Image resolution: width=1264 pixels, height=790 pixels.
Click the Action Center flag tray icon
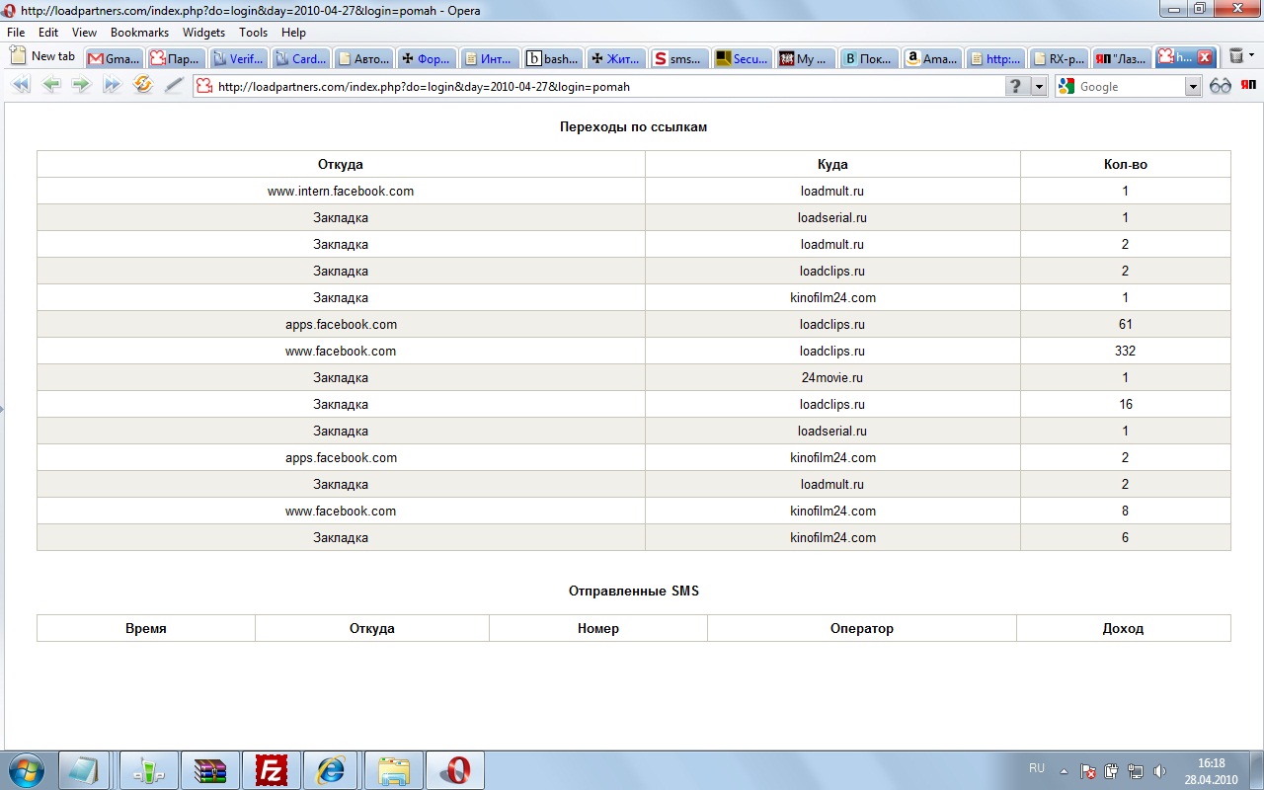1088,771
